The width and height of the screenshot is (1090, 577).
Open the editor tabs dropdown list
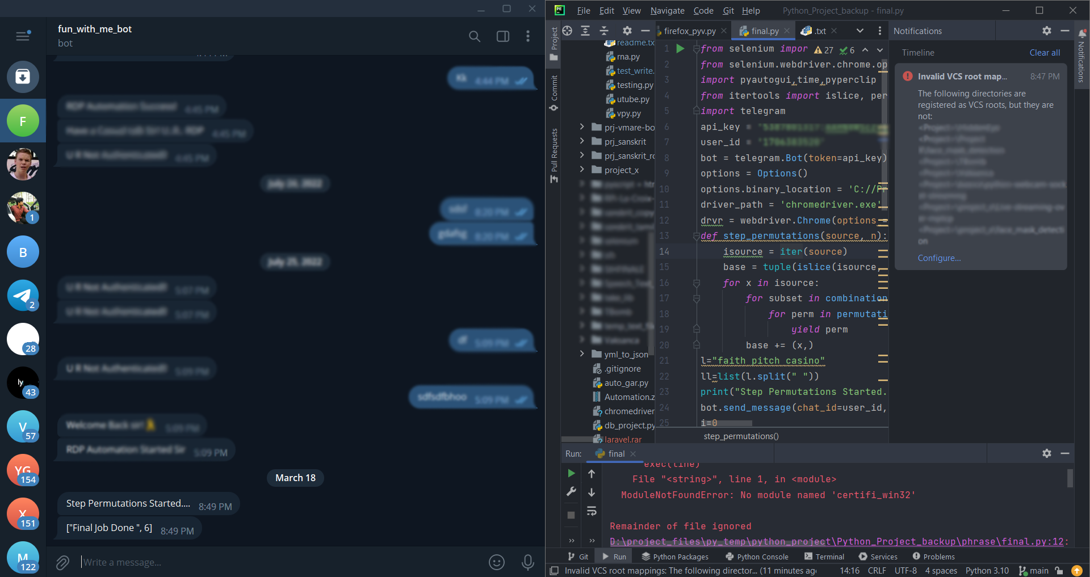pos(860,31)
